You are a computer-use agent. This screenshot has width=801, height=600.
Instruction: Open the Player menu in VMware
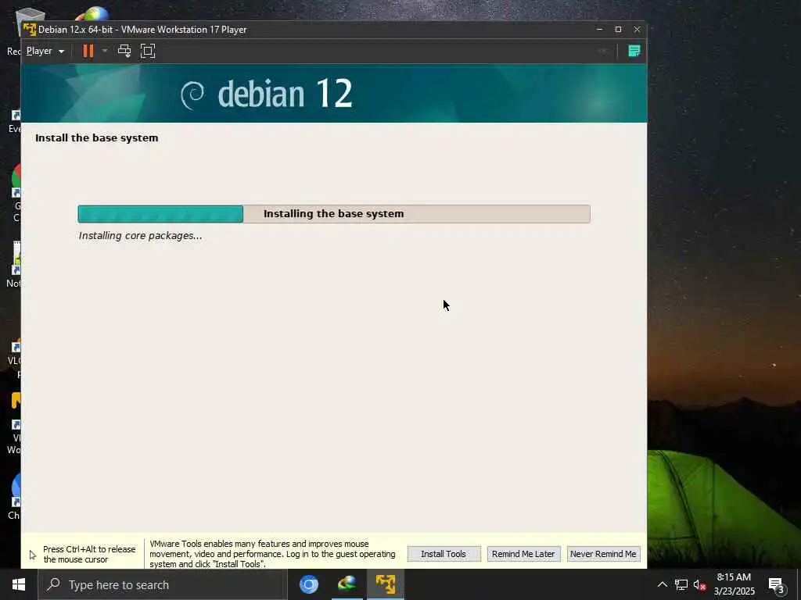click(45, 51)
